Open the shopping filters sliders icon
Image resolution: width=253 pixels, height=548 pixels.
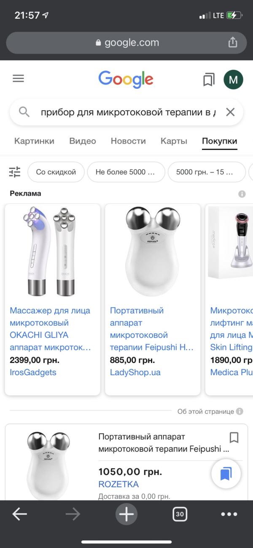tap(15, 172)
